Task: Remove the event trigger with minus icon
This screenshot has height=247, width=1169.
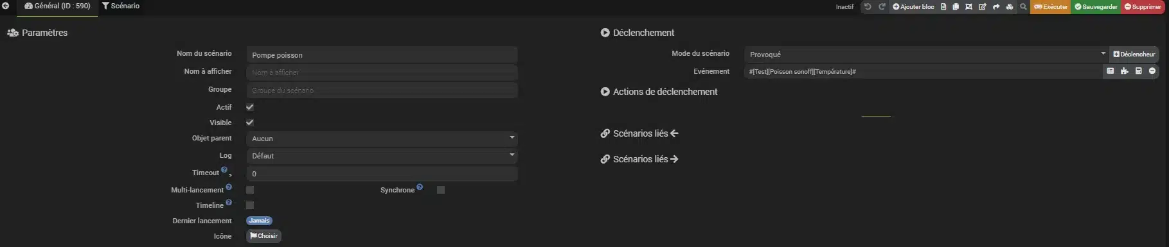Action: 1152,71
